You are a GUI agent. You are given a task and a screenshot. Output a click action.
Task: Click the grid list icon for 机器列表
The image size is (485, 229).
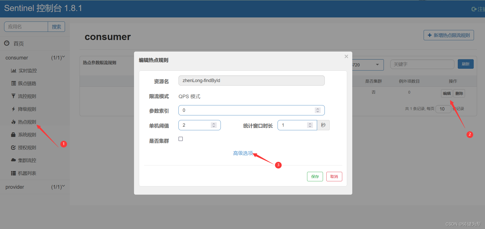tap(13, 173)
